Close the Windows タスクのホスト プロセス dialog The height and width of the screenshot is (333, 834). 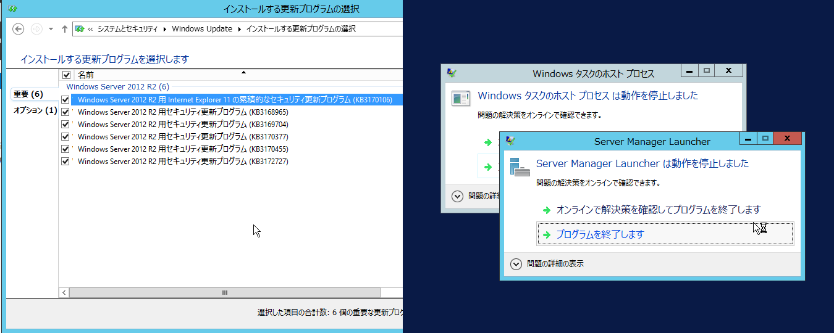(x=729, y=71)
